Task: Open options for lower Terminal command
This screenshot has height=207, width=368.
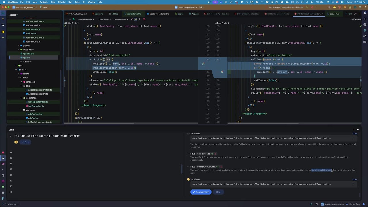Action: tap(354, 184)
